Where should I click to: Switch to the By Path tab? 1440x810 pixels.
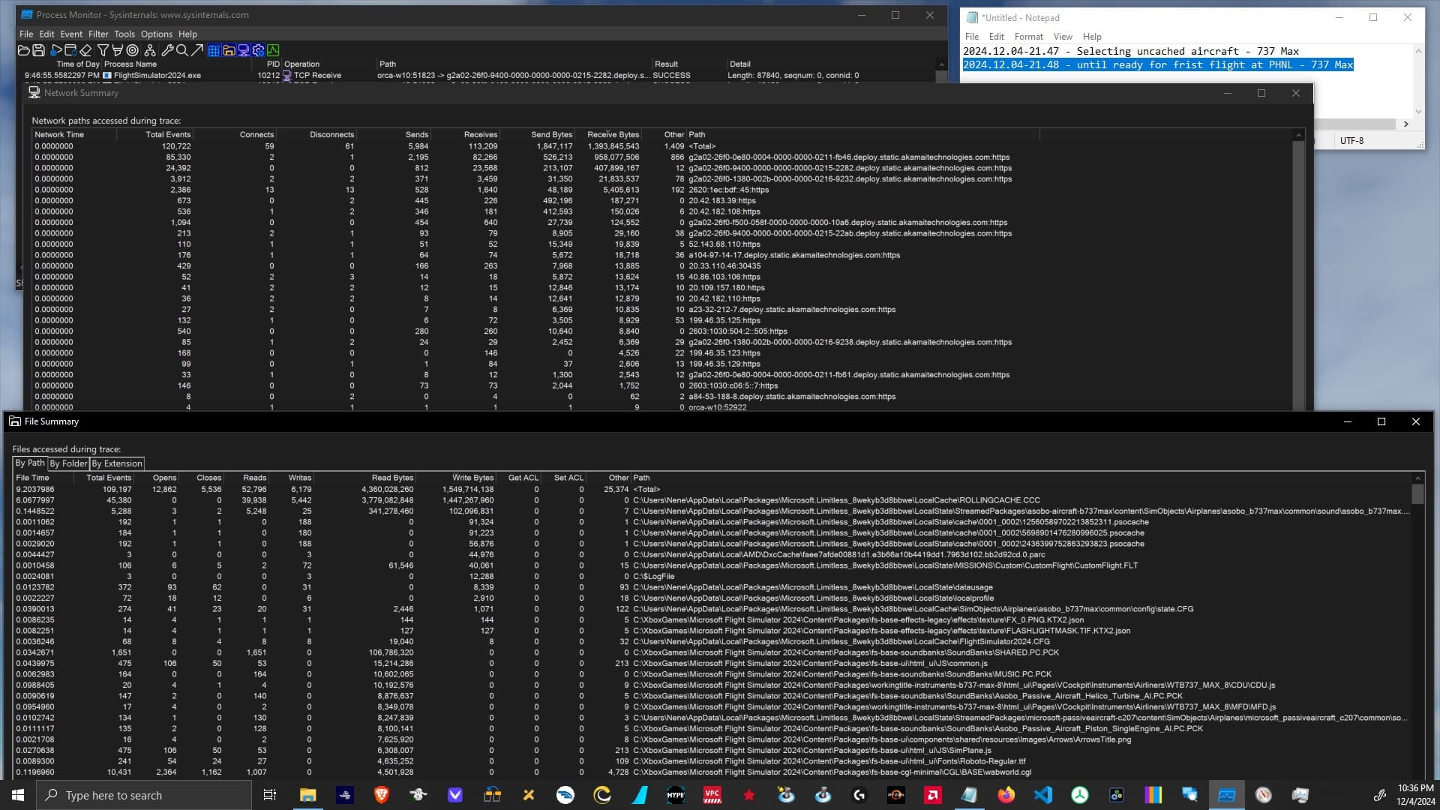30,463
